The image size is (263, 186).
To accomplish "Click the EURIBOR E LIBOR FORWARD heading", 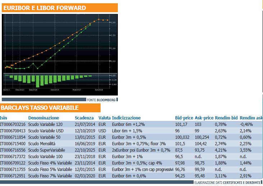I will coord(45,8).
